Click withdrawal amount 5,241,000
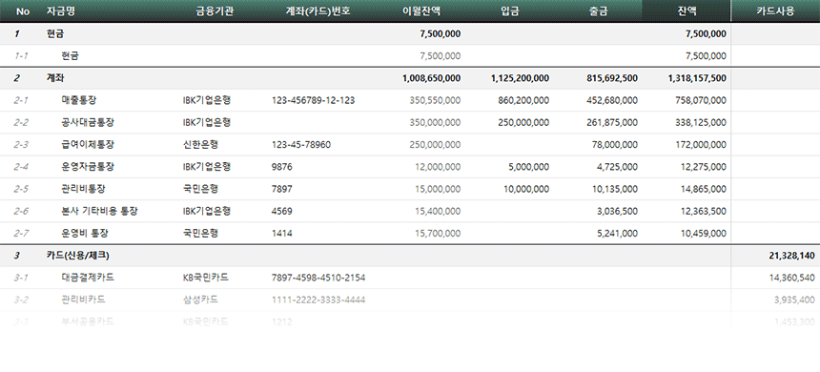Screen dimensions: 820x372 pyautogui.click(x=617, y=234)
